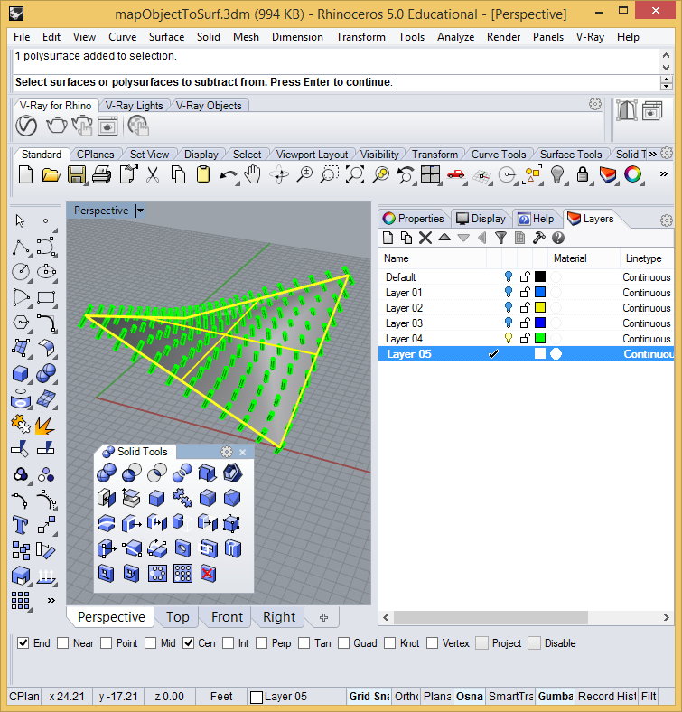Click the delete layer X icon

[425, 238]
